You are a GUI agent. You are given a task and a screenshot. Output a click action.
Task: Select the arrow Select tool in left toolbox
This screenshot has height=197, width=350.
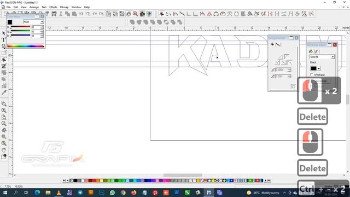tap(4, 33)
